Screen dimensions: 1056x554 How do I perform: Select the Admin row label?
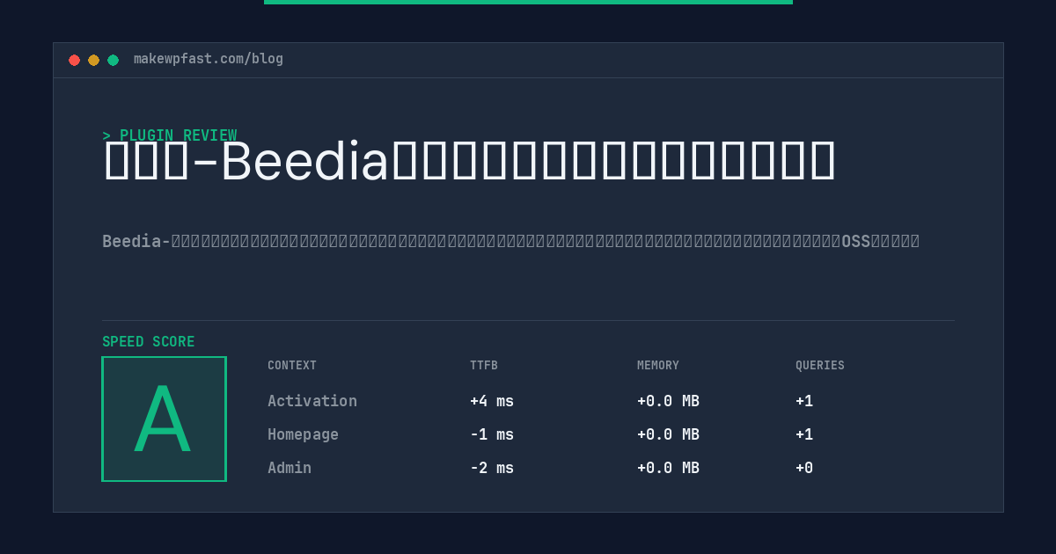[x=290, y=468]
